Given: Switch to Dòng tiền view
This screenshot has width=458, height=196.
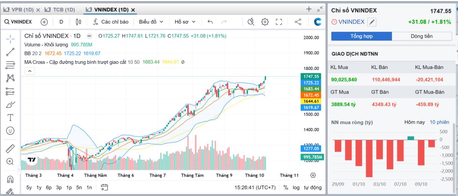Looking at the screenshot, I should [x=422, y=36].
